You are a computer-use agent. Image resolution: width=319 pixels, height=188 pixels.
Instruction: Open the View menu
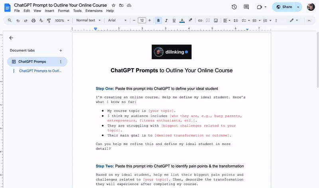pyautogui.click(x=37, y=11)
